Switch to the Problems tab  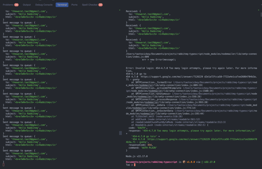click(8, 5)
